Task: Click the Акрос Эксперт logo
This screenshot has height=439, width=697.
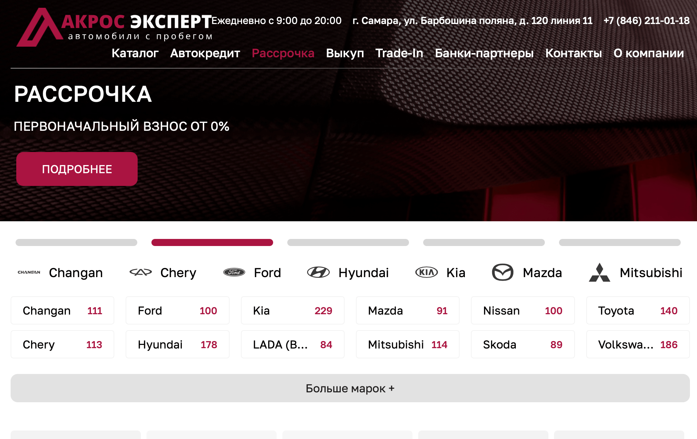Action: point(114,27)
